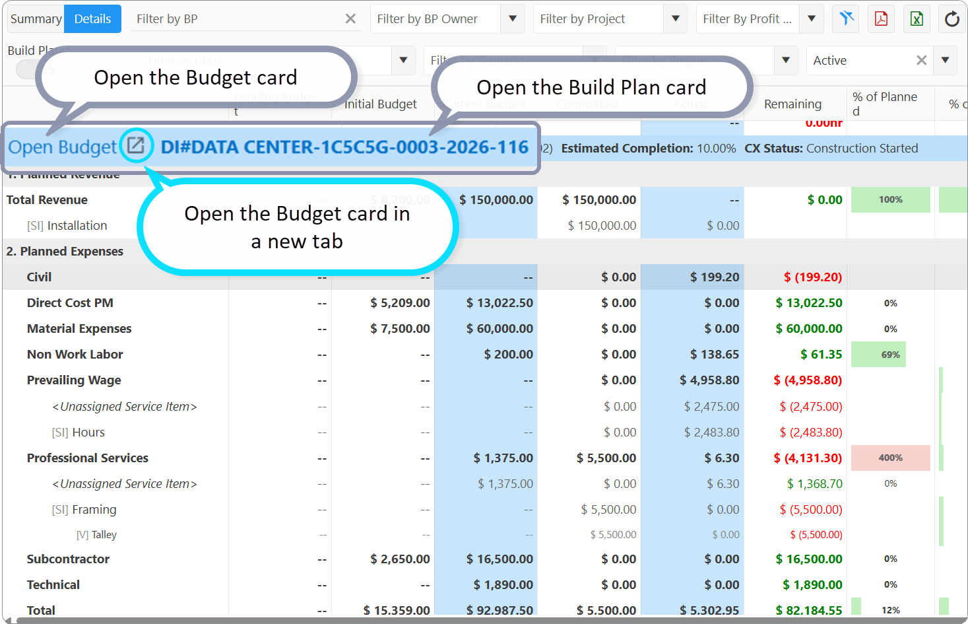Viewport: 968px width, 624px height.
Task: Select the $ 7,500.00 initial budget value
Action: (x=400, y=328)
